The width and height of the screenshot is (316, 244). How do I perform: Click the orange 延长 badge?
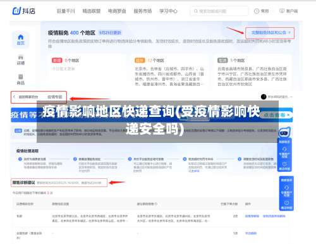coord(140,61)
